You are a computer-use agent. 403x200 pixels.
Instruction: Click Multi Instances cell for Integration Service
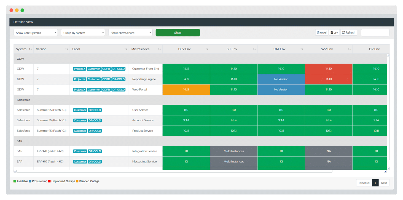point(233,151)
